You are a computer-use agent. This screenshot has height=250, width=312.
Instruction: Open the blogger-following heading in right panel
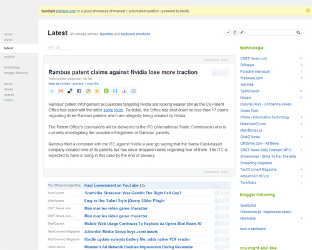click(x=258, y=195)
